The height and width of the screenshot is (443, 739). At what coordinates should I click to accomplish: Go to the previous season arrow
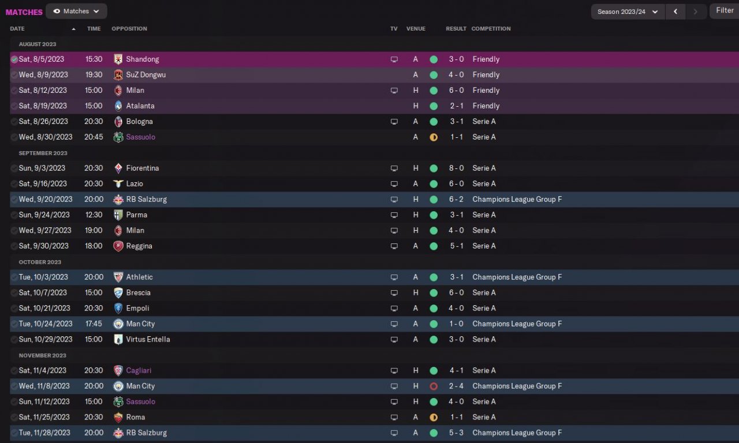pyautogui.click(x=675, y=12)
